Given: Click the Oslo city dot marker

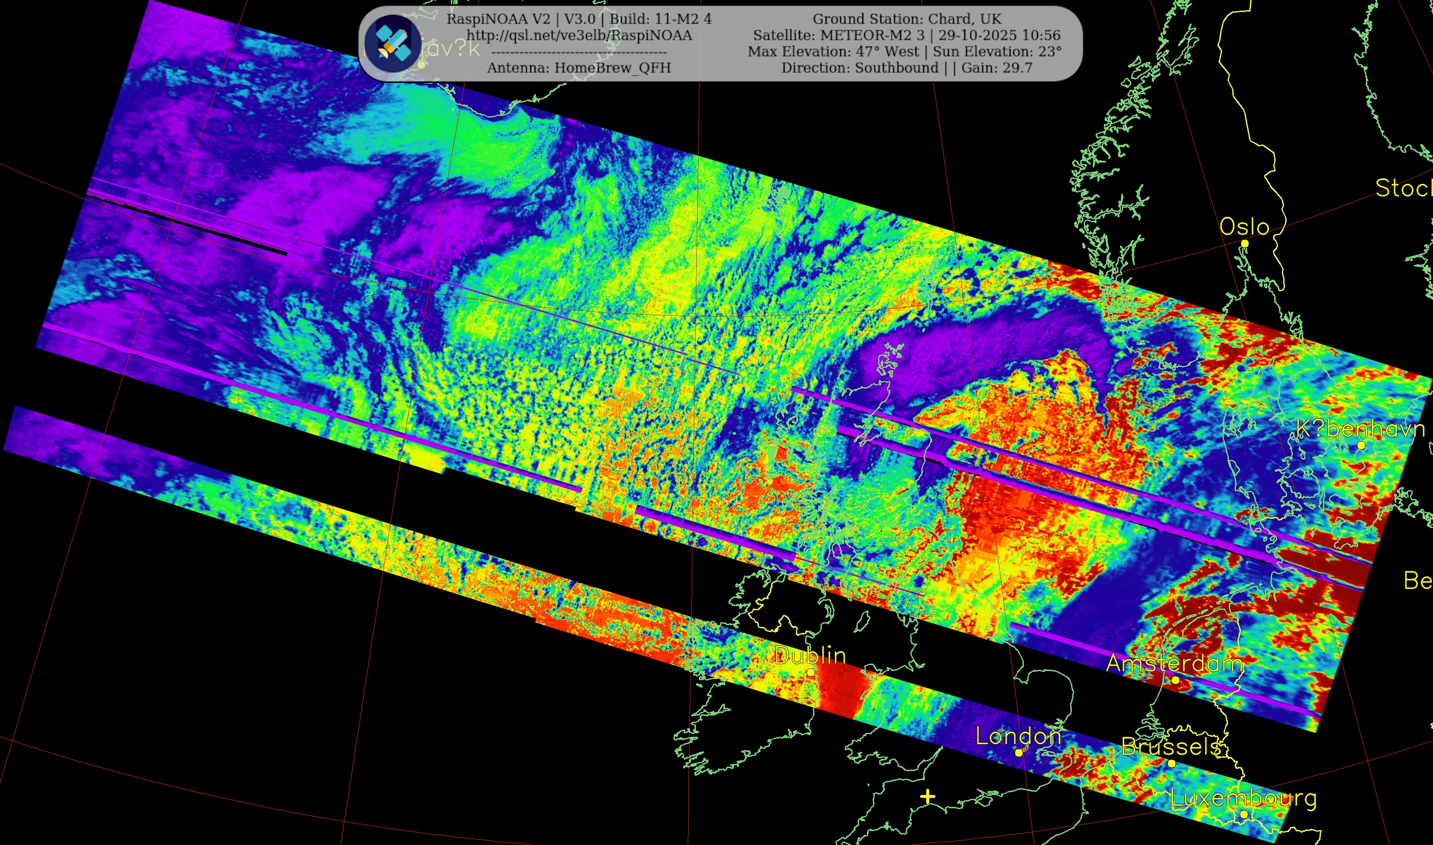Looking at the screenshot, I should pos(1245,244).
